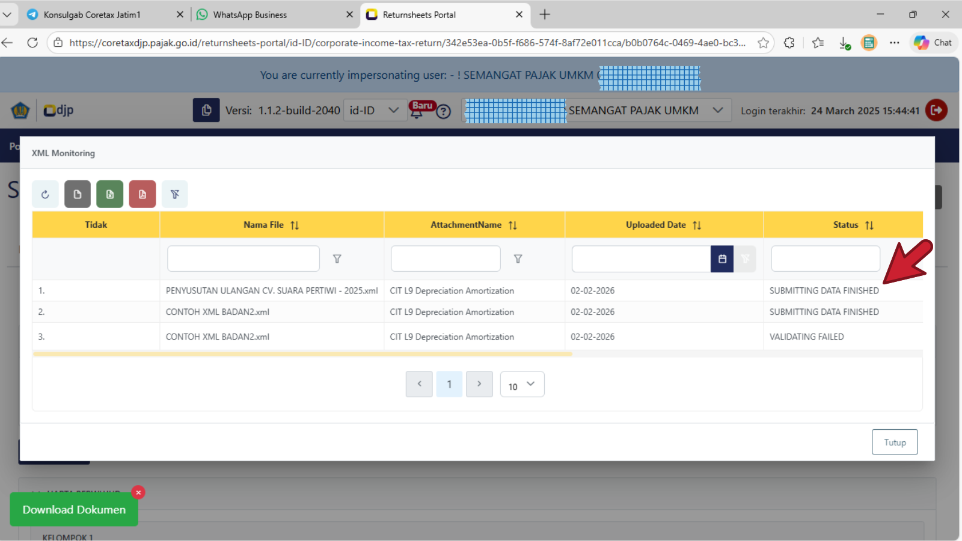This screenshot has height=541, width=962.
Task: Clear all table filters icon
Action: tap(175, 194)
